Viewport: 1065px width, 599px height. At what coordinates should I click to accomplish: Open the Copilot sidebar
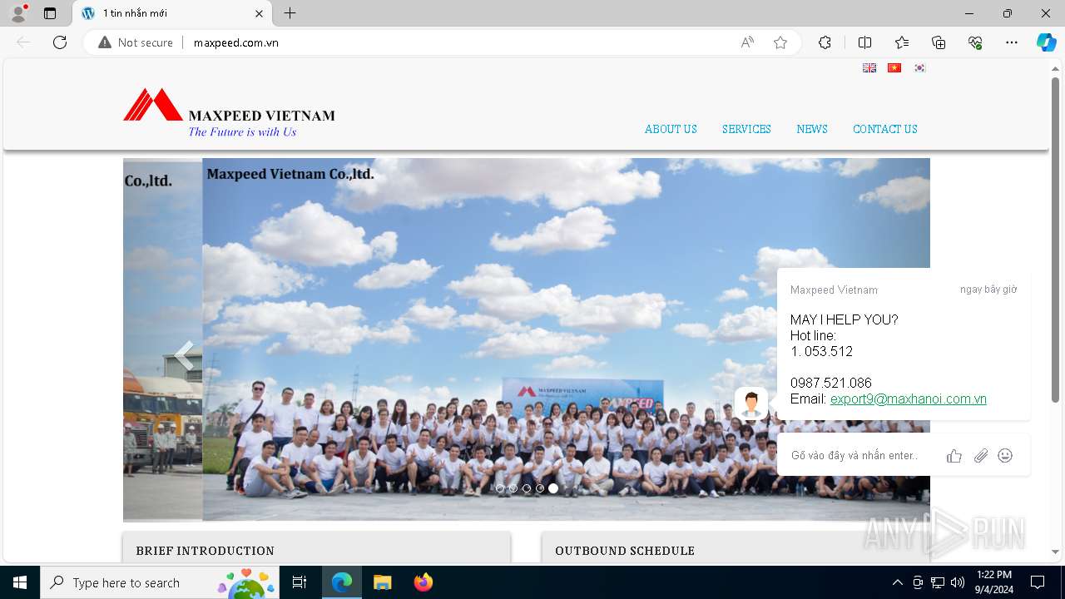point(1047,42)
